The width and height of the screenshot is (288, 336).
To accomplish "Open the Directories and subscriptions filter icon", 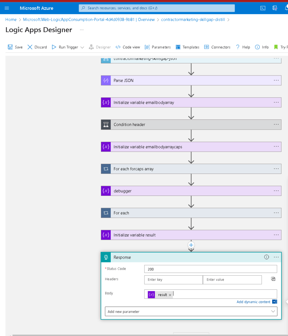I will (x=275, y=8).
